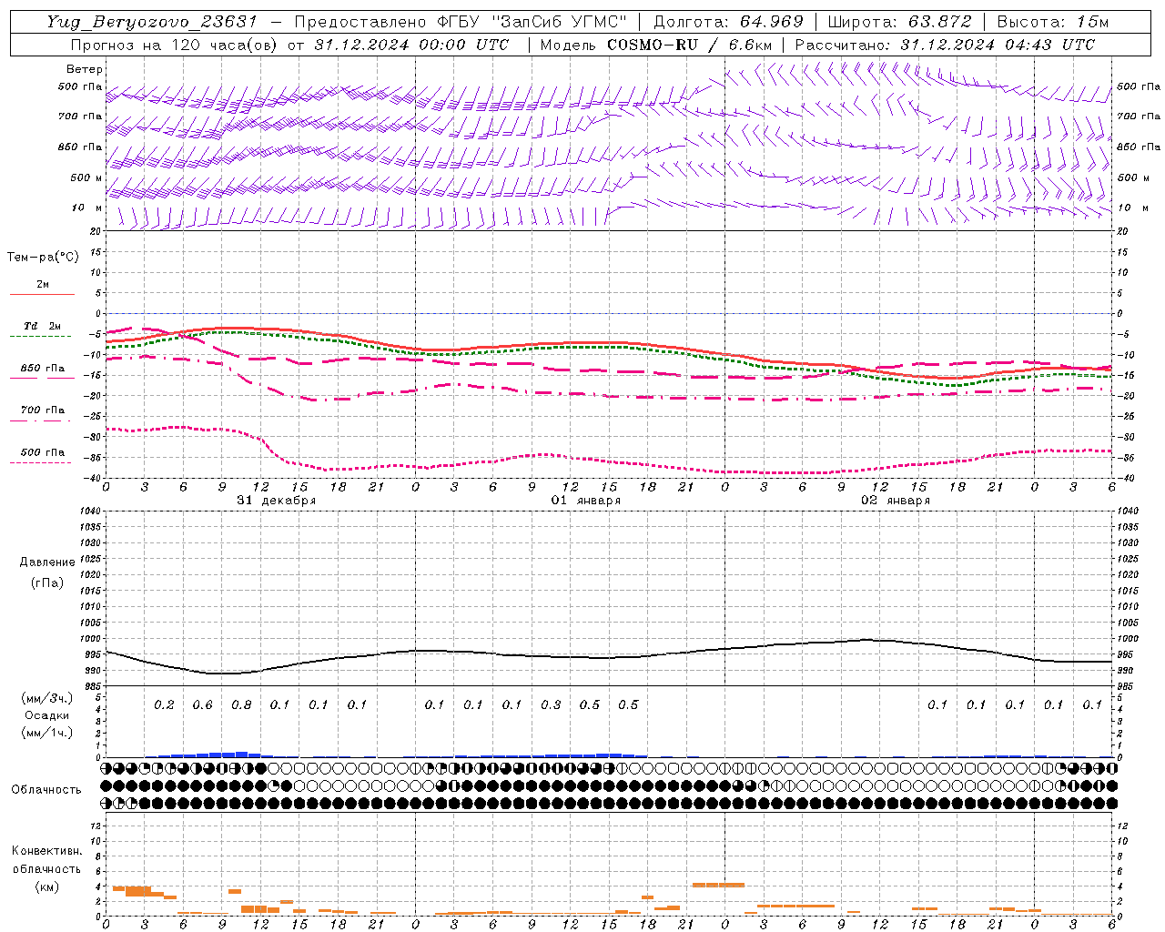Click the date label 31 декабря
Screen dimensions: 1165x932
pyautogui.click(x=277, y=501)
